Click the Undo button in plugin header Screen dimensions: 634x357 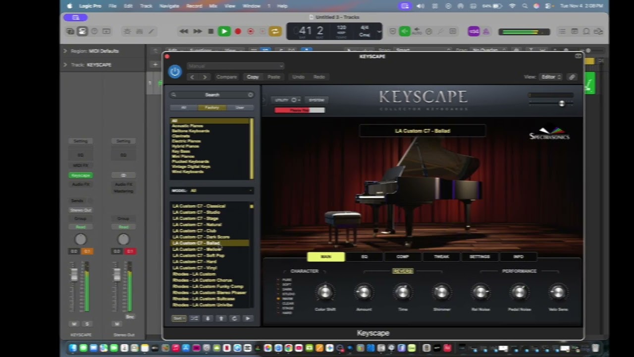tap(298, 77)
